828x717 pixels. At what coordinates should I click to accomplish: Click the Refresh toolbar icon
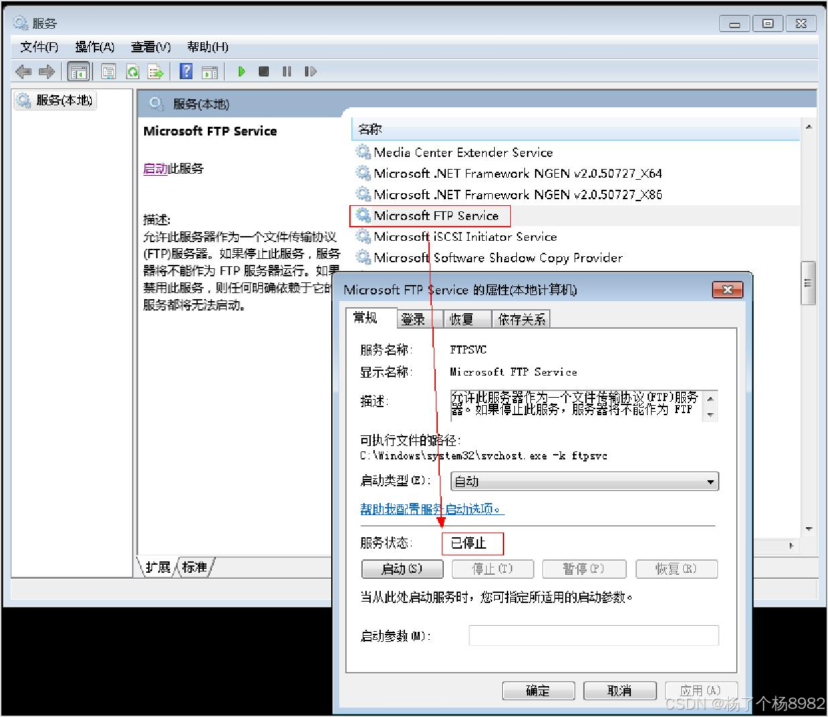pyautogui.click(x=133, y=71)
